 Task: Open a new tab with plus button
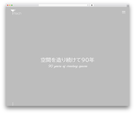click(x=128, y=6)
